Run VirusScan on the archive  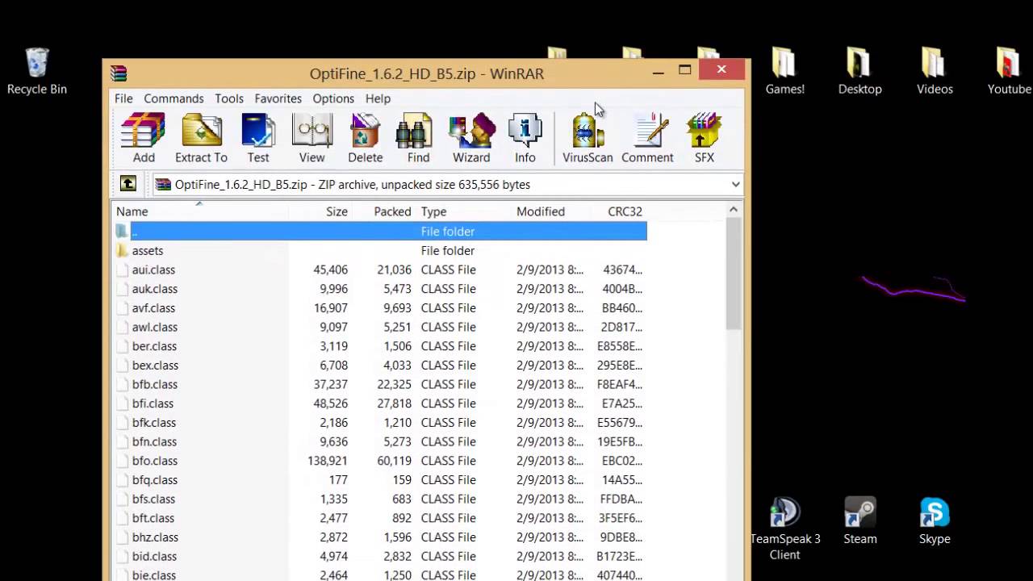pyautogui.click(x=588, y=138)
